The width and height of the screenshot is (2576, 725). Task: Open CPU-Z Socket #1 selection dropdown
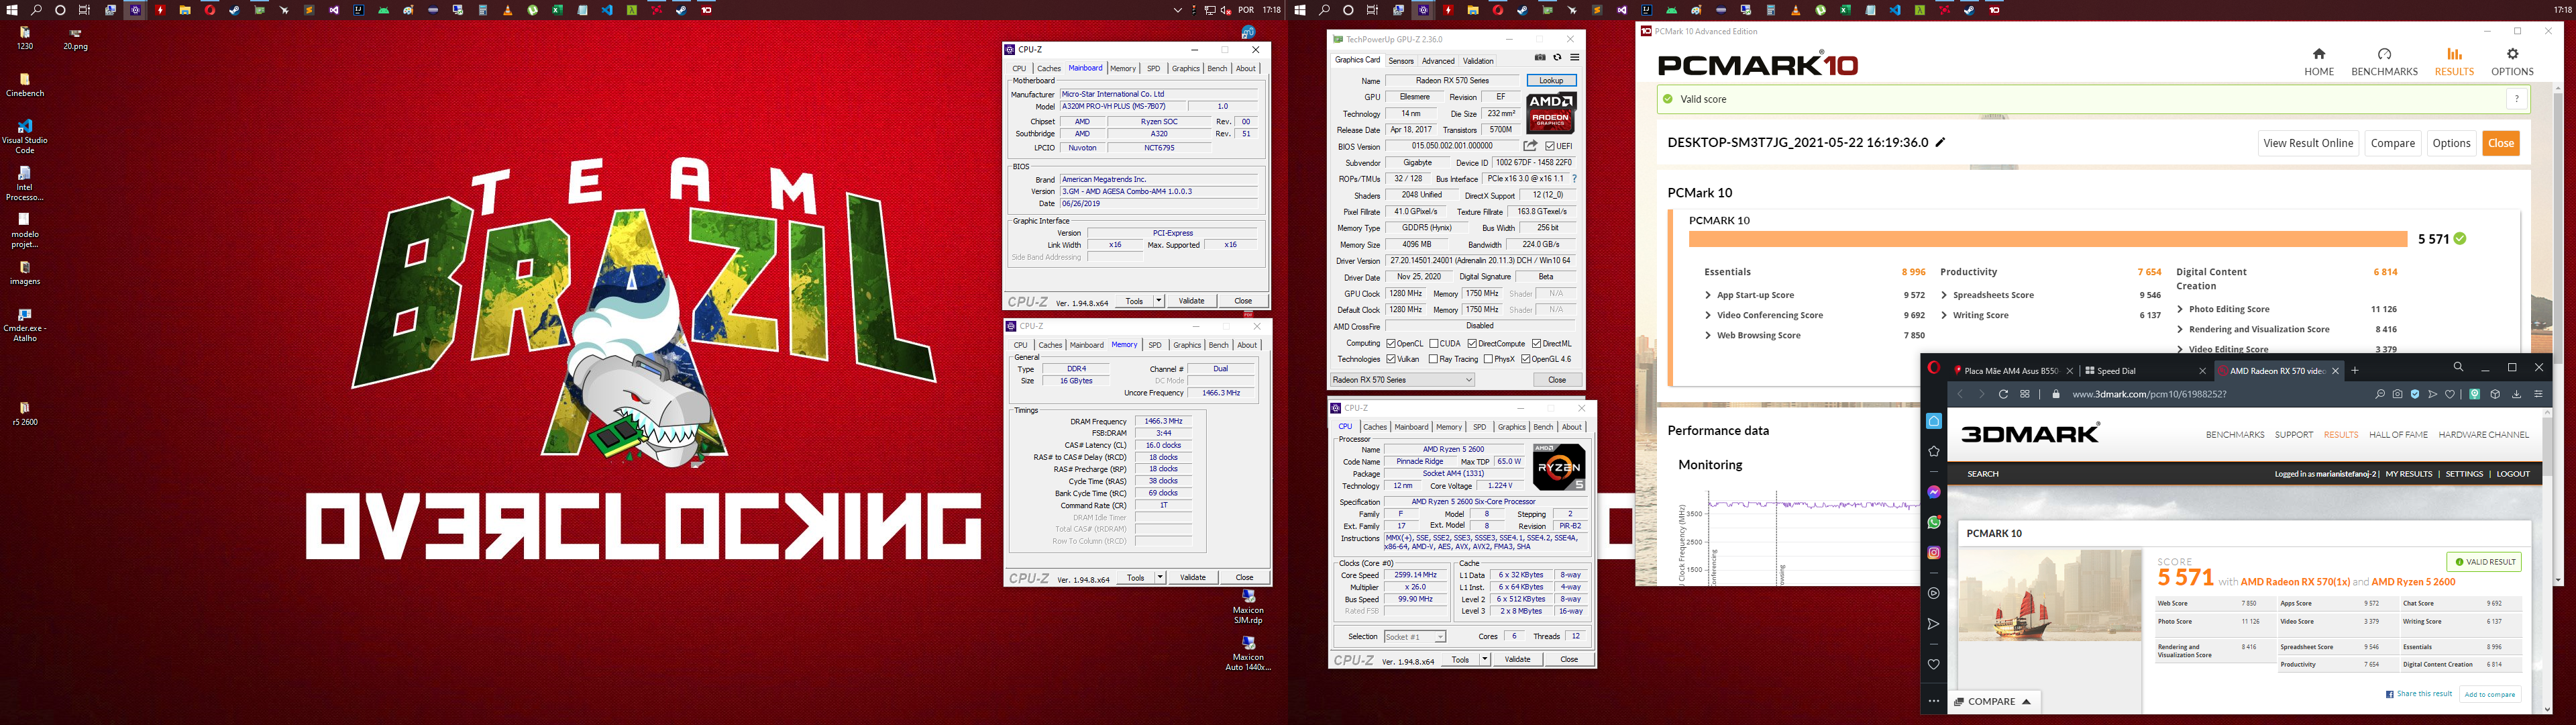click(1415, 637)
